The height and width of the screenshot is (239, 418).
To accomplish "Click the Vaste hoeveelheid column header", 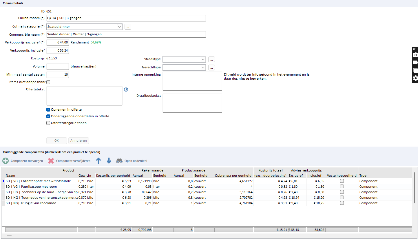I will pyautogui.click(x=342, y=176).
